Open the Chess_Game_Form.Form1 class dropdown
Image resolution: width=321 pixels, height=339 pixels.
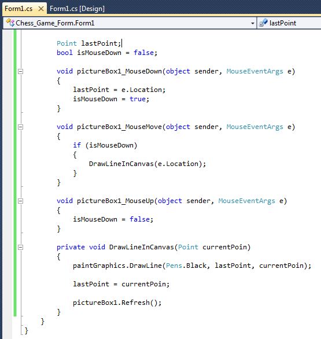click(x=252, y=23)
